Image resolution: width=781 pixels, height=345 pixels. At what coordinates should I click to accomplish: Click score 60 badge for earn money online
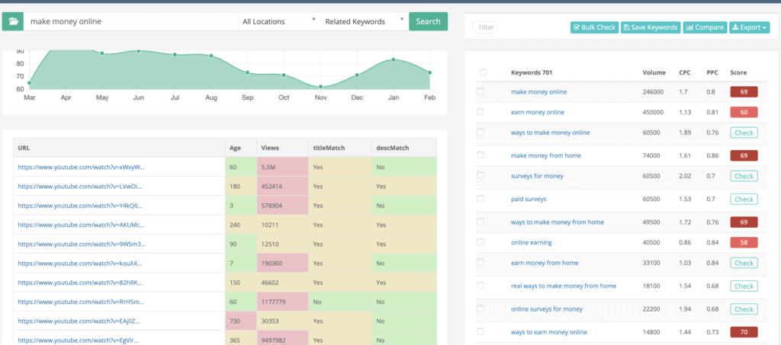coord(744,113)
